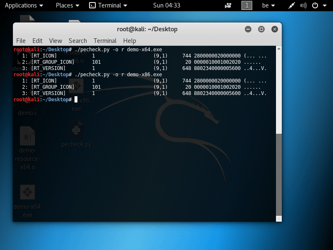Viewport: 333px width, 250px height.
Task: Click the terminal prompt cursor line
Action: (x=76, y=100)
